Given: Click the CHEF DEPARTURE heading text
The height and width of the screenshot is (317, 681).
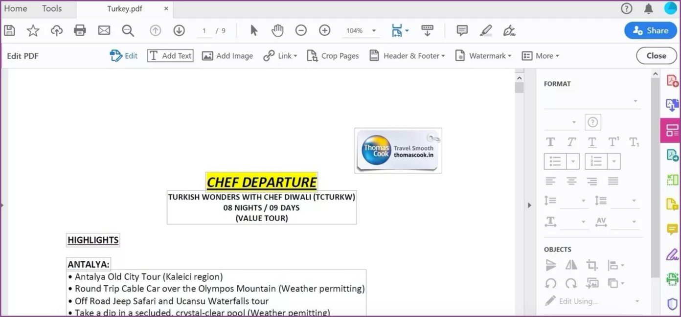Looking at the screenshot, I should click(262, 182).
